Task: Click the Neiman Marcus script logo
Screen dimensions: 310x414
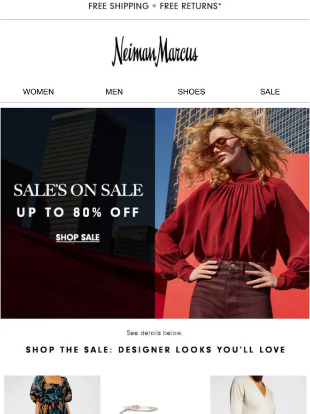Action: point(154,51)
